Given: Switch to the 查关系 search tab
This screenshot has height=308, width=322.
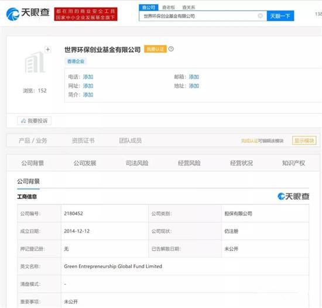Looking at the screenshot, I should (x=189, y=8).
